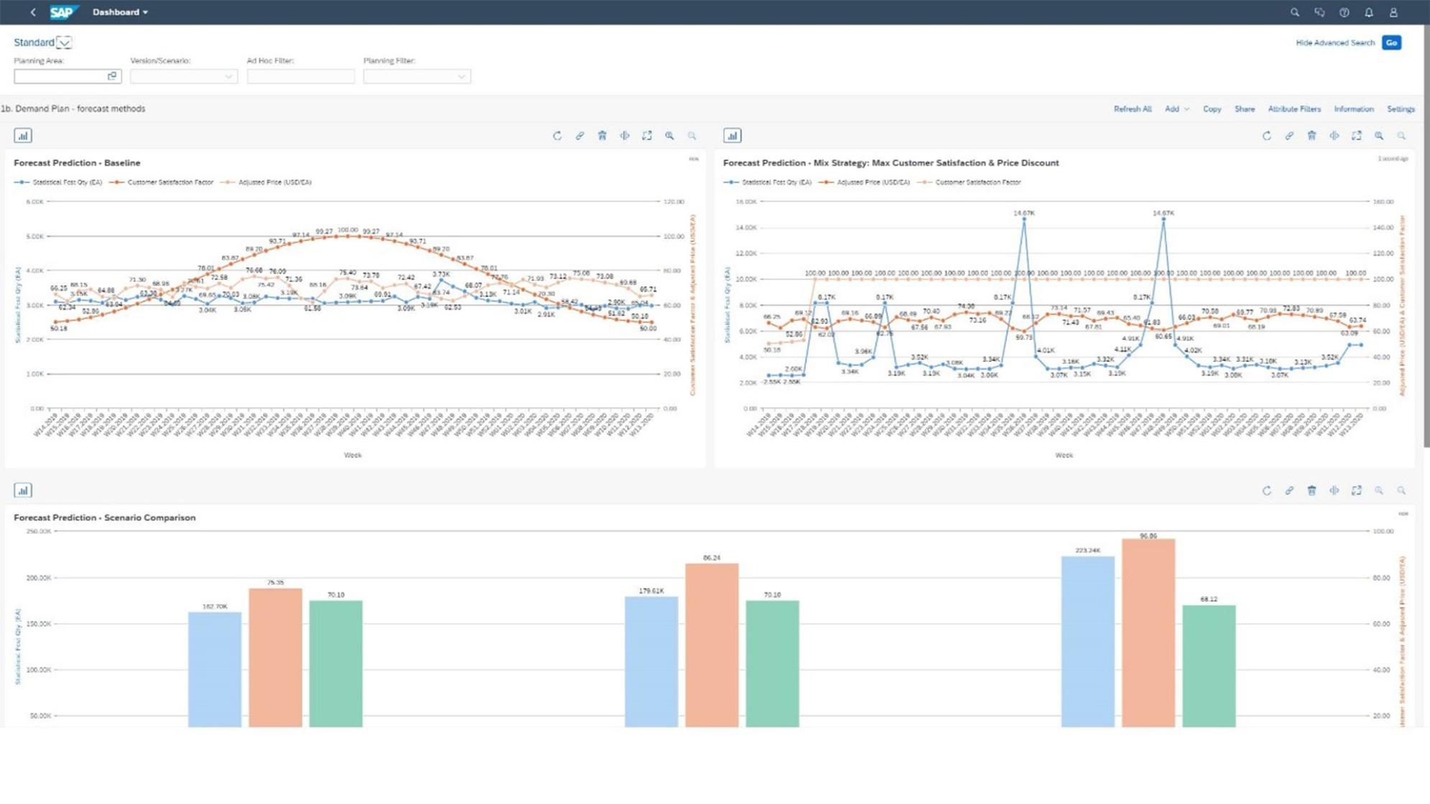
Task: Change chart type for Mix Strategy chart
Action: (x=733, y=136)
